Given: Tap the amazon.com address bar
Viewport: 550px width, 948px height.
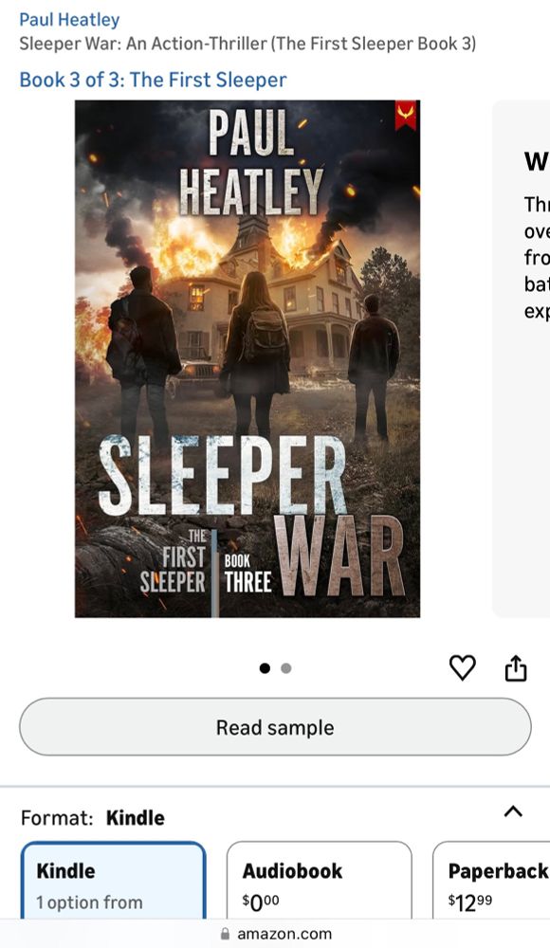Looking at the screenshot, I should (x=275, y=934).
